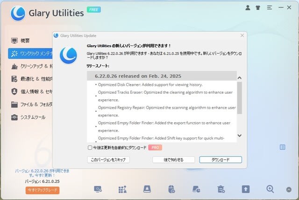Open the disk analysis pie icon at bottom
299x200 pixels.
click(196, 189)
